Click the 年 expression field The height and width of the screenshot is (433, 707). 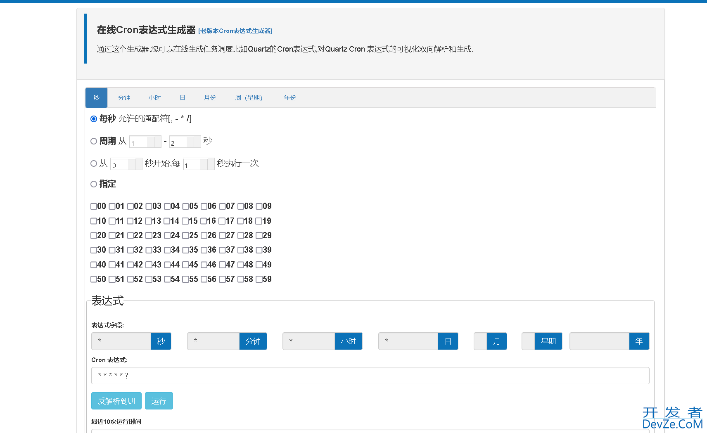(x=600, y=341)
